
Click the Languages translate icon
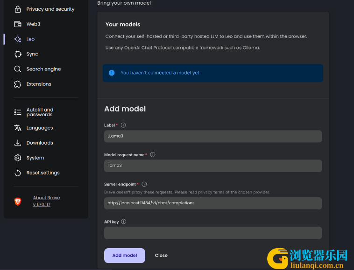(x=18, y=128)
